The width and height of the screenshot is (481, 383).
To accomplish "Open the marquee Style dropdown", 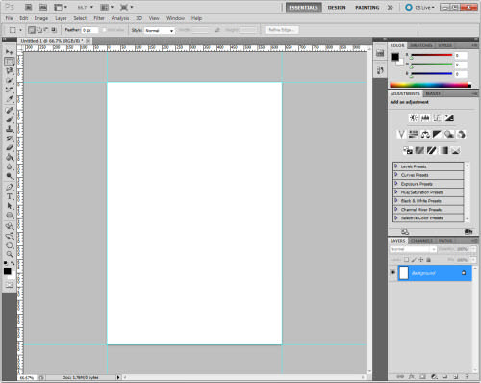I will point(160,30).
